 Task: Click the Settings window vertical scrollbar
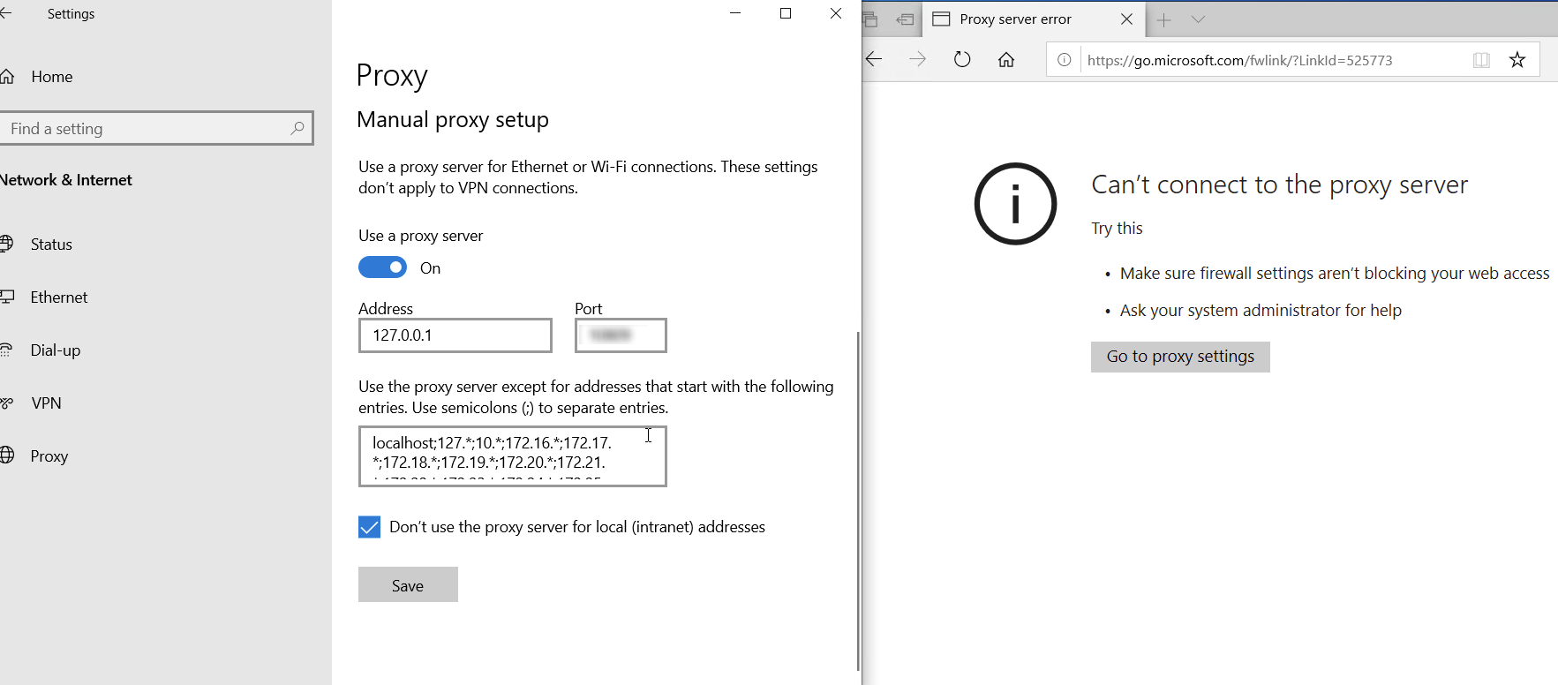(x=857, y=501)
